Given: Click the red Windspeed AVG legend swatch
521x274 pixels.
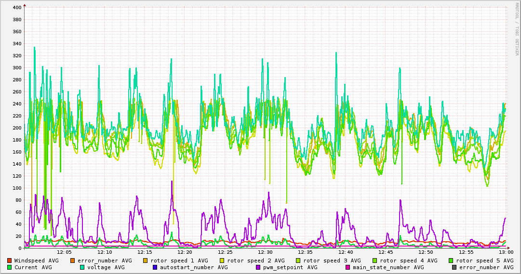Looking at the screenshot, I should 9,261.
